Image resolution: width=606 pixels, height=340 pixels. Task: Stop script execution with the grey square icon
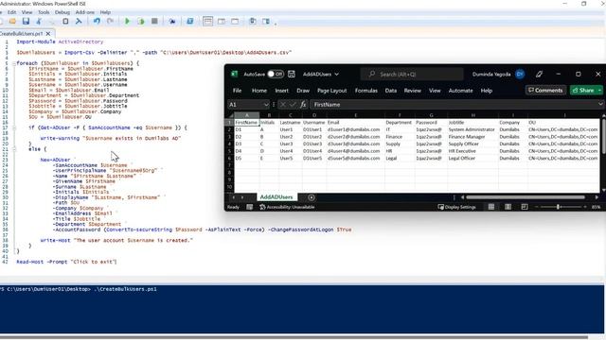coord(154,21)
